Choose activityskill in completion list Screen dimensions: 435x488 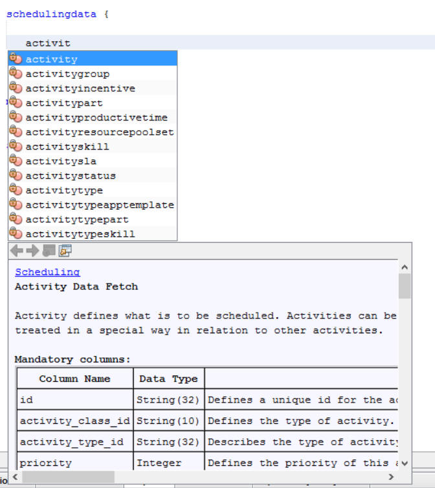(67, 146)
